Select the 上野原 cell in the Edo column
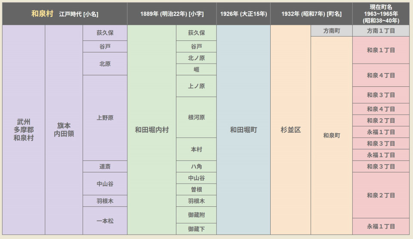 coord(105,118)
